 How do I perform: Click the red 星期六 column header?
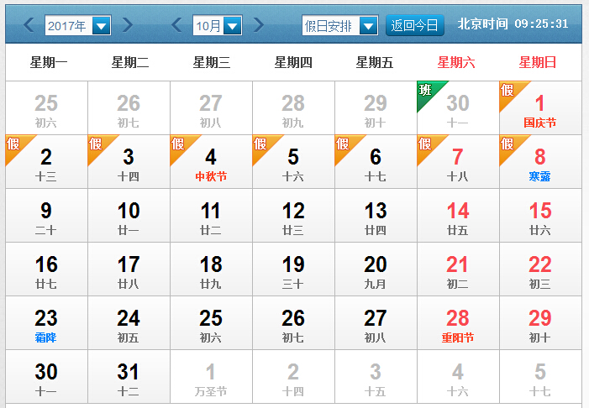(456, 62)
